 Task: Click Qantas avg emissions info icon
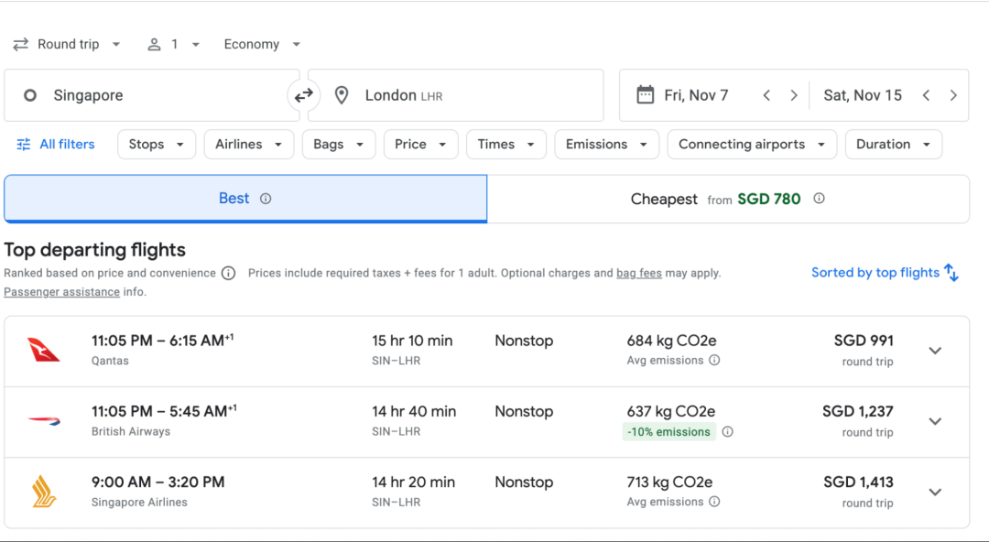coord(714,361)
